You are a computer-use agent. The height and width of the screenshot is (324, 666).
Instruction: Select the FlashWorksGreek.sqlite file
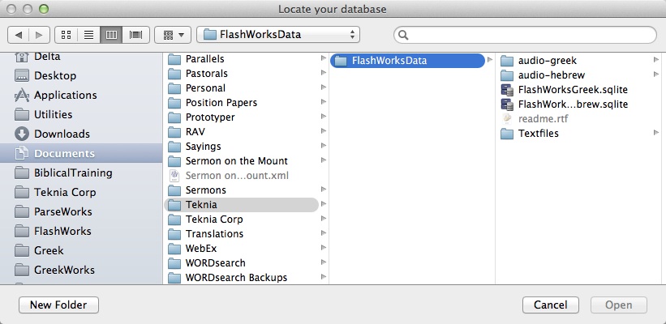tap(573, 89)
